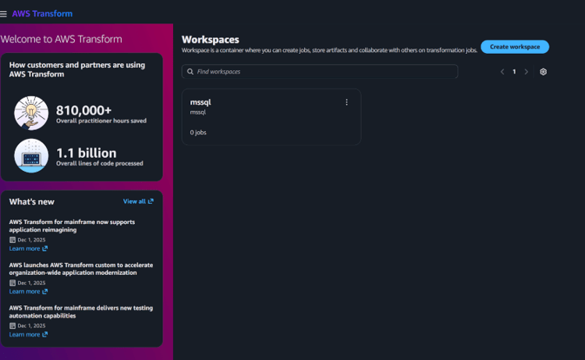Click the Create workspace button
This screenshot has height=360, width=585.
(515, 47)
